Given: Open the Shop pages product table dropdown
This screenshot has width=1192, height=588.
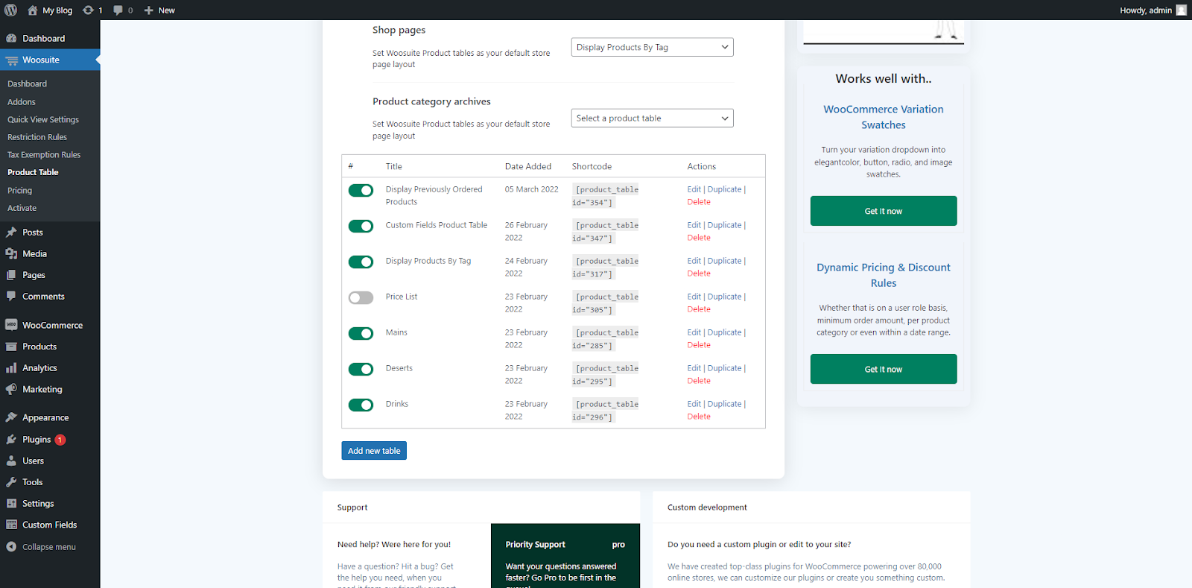Looking at the screenshot, I should pos(652,47).
